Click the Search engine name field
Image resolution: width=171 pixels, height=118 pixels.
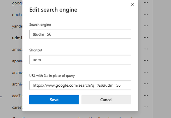(x=80, y=34)
